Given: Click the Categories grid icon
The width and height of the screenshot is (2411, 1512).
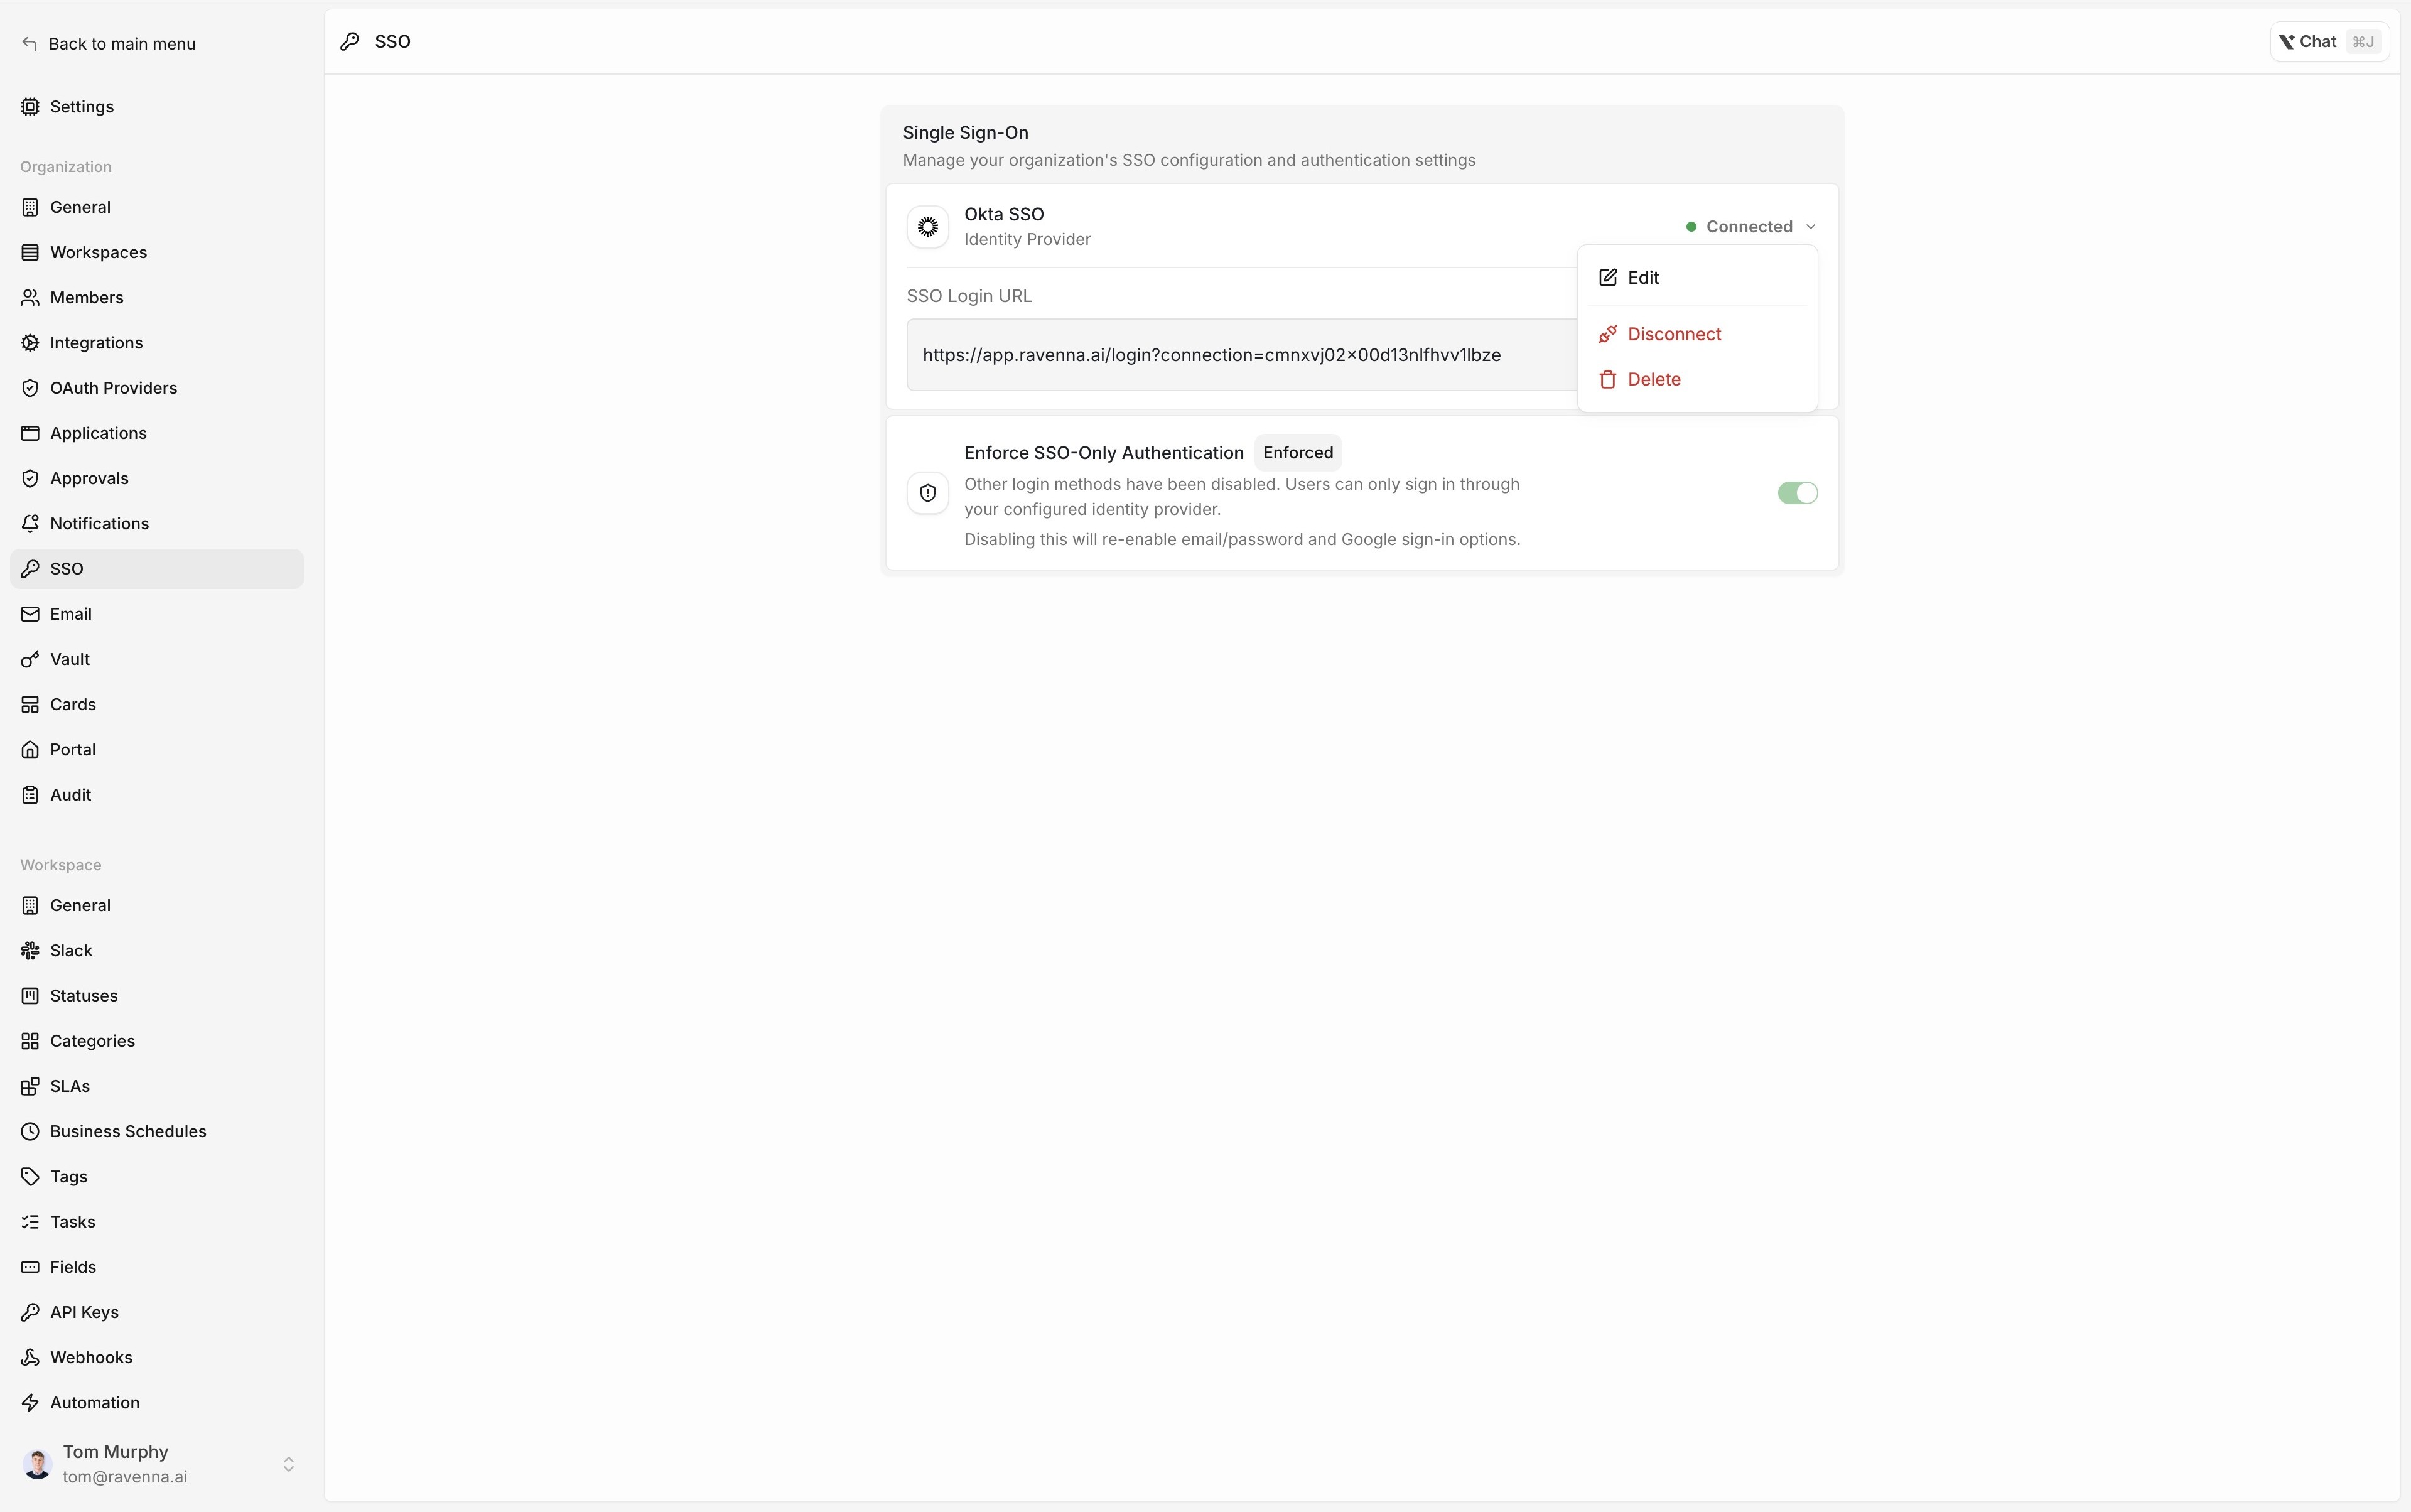Looking at the screenshot, I should tap(30, 1041).
